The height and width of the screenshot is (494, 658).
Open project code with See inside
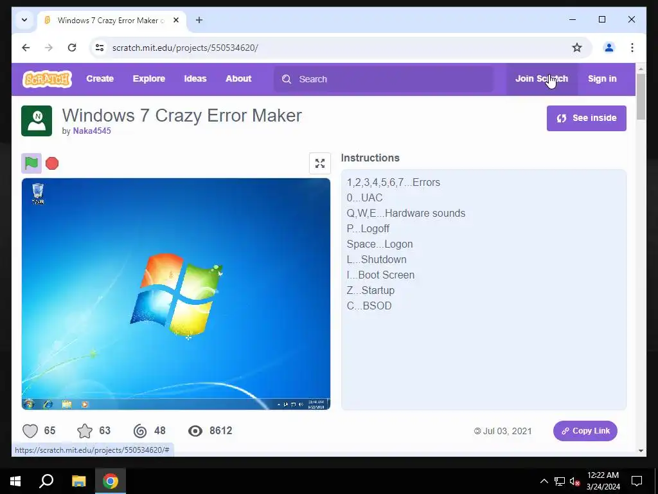(x=586, y=118)
